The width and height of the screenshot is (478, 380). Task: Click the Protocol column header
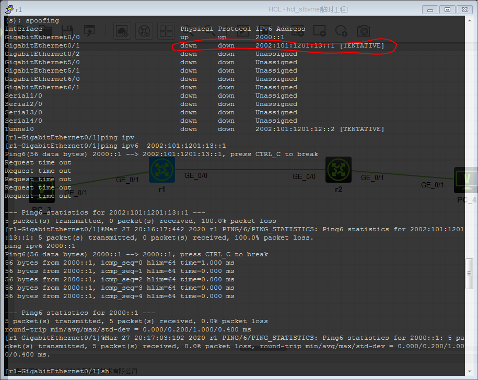pyautogui.click(x=234, y=29)
